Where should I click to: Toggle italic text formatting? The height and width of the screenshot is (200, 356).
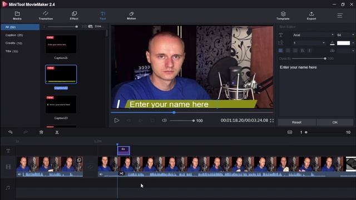tap(309, 51)
